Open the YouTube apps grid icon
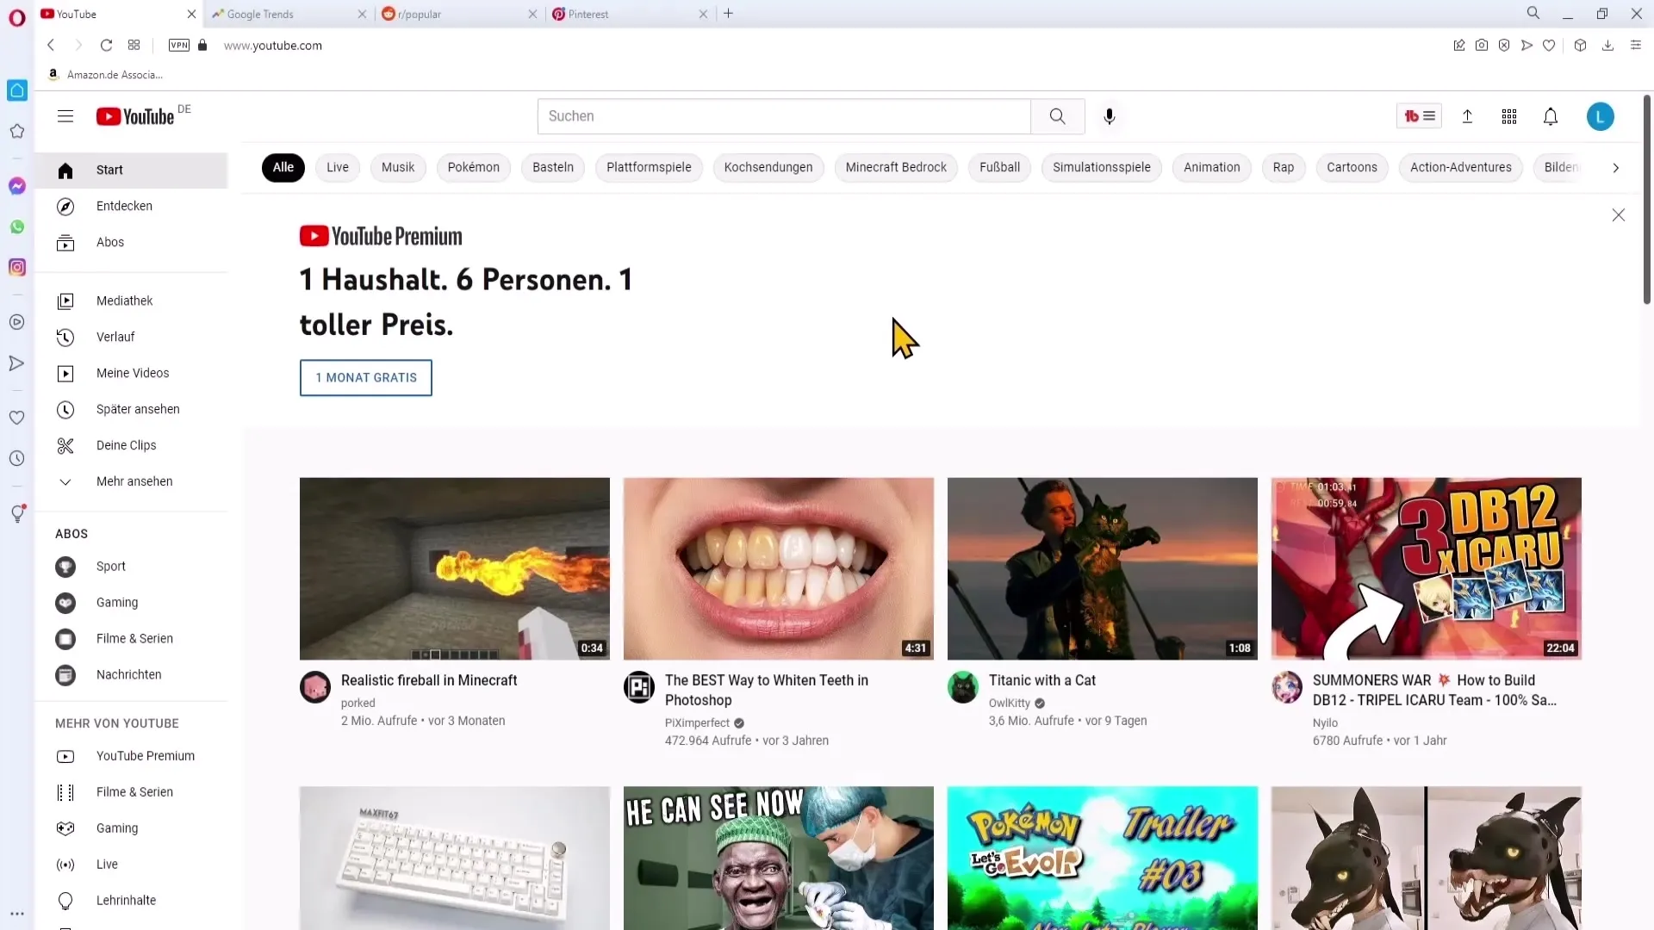The image size is (1654, 930). 1508,116
